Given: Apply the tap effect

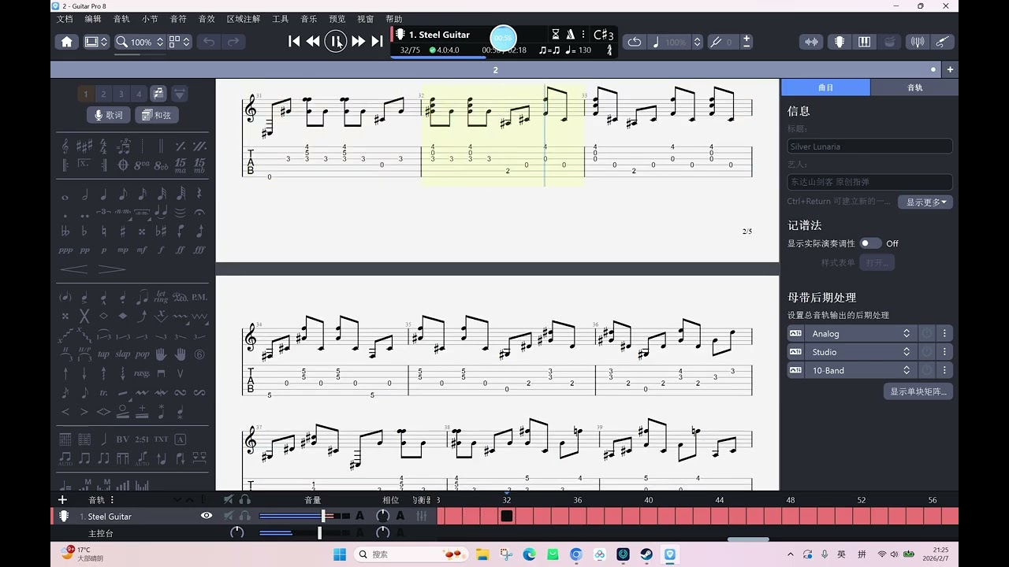Looking at the screenshot, I should 103,354.
